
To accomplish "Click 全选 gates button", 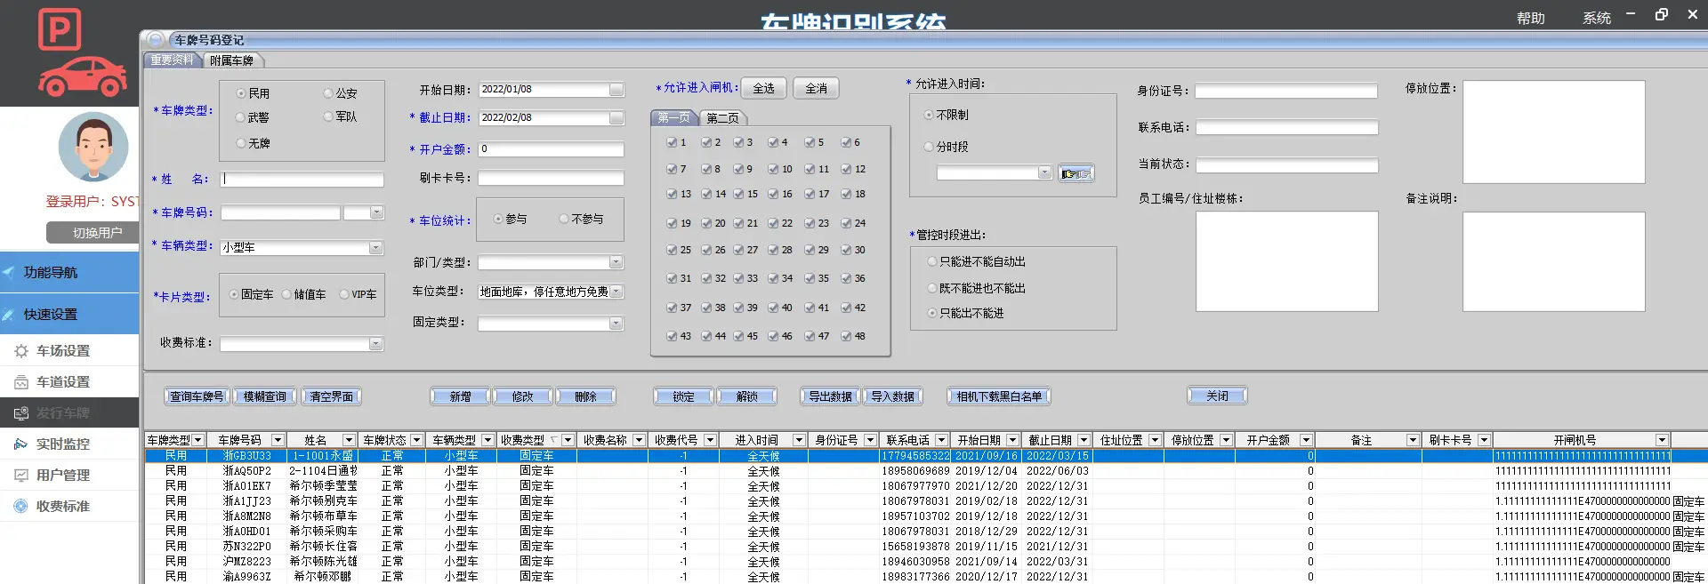I will (x=764, y=88).
